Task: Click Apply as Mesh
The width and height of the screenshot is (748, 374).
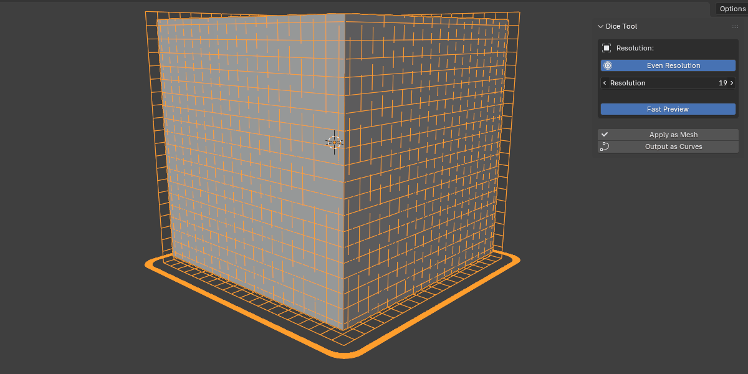Action: 668,135
